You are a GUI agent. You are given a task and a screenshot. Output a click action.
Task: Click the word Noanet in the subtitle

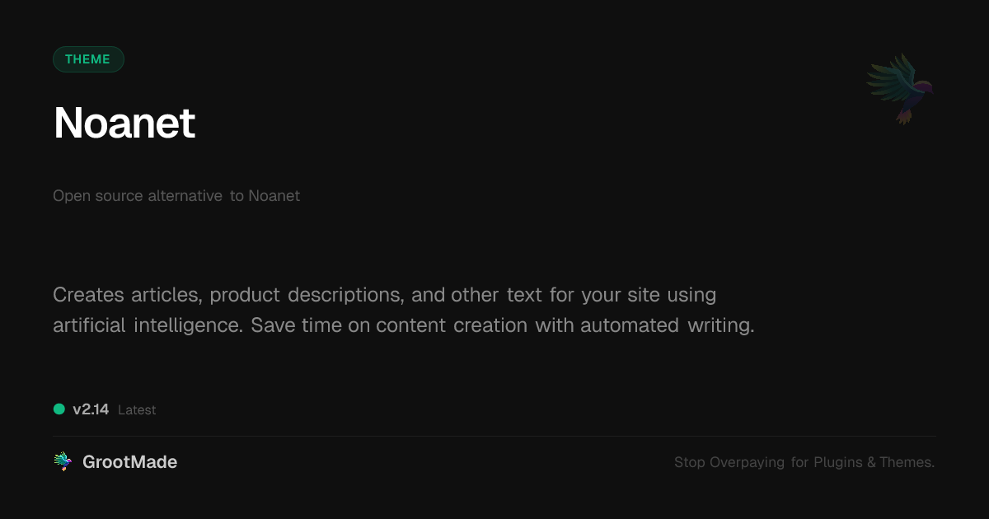click(274, 196)
